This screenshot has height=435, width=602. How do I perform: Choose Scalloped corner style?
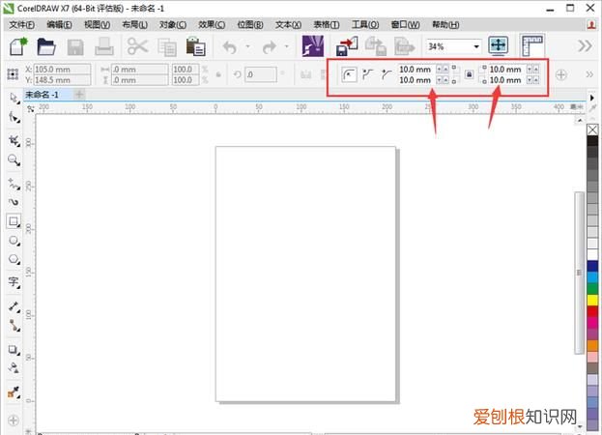(368, 74)
